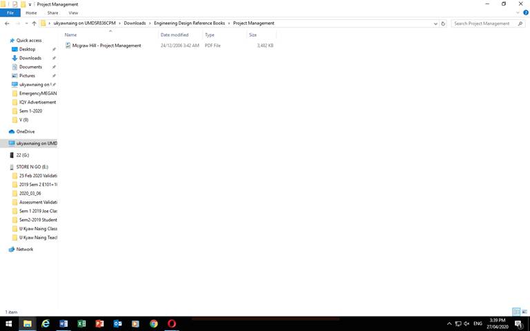
Task: Open the notification center icon
Action: point(519,324)
